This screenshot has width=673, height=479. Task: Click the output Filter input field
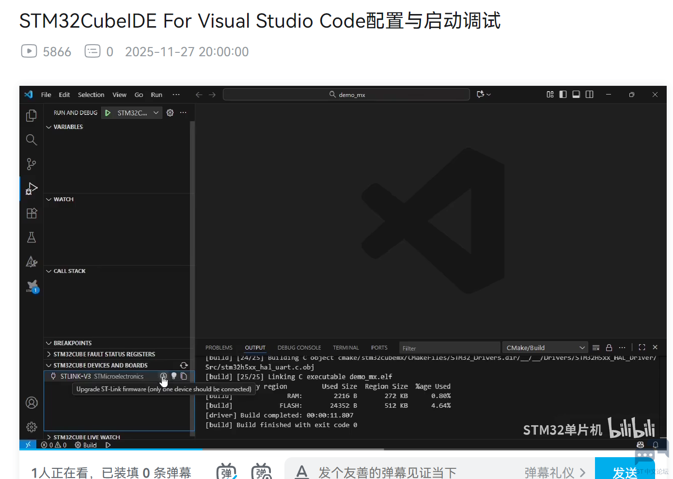[x=449, y=348]
